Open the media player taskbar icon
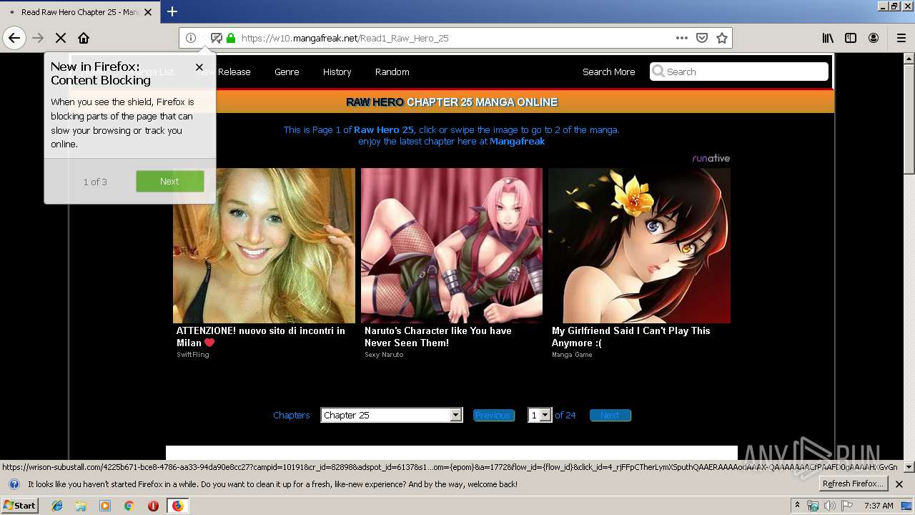The height and width of the screenshot is (515, 915). pos(105,506)
